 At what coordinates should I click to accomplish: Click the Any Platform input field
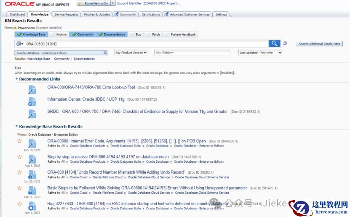click(192, 53)
